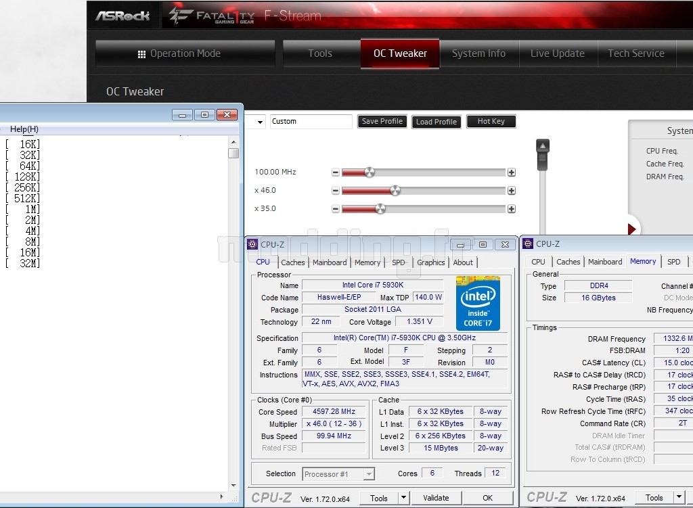Click the Code Name value Haswell-E/EP

(339, 297)
